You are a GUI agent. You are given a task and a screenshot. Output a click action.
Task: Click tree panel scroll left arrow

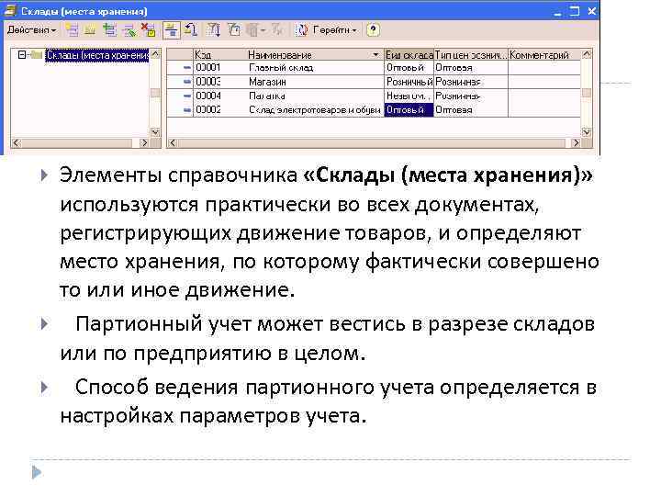point(16,143)
